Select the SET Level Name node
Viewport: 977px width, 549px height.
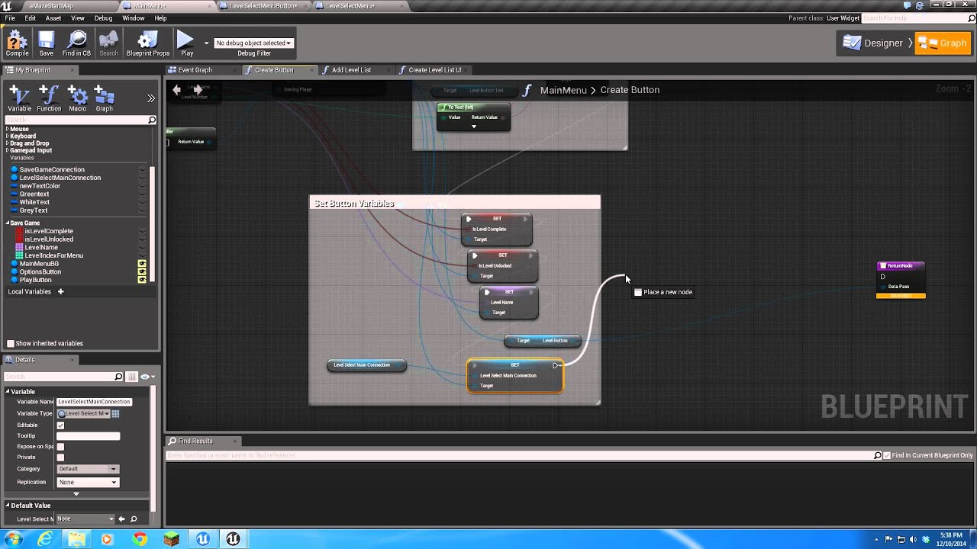(x=509, y=302)
